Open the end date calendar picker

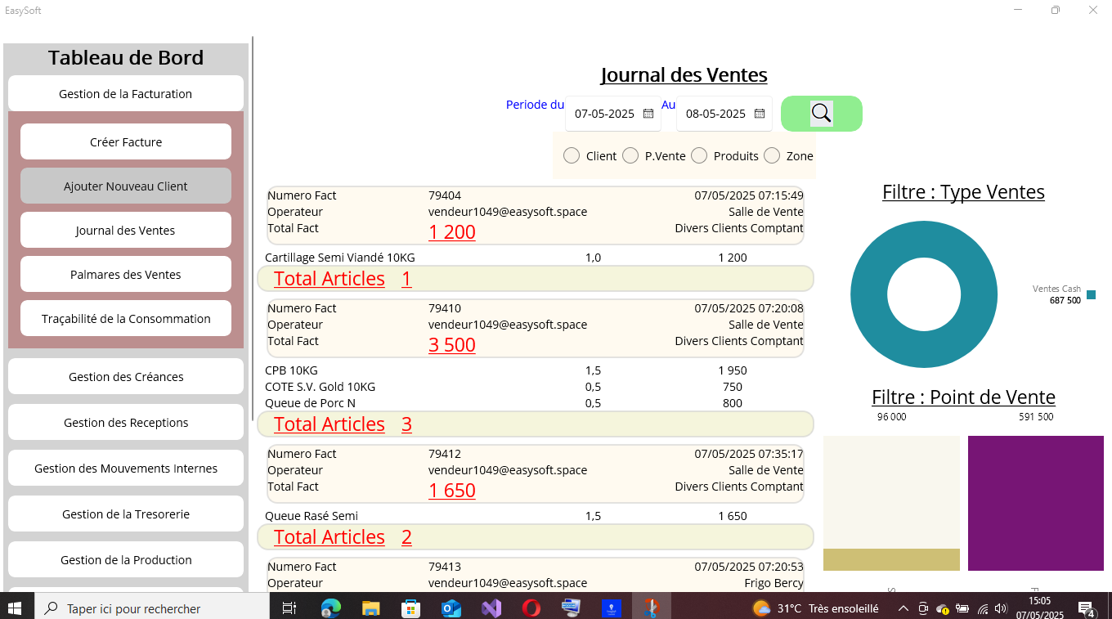click(760, 114)
